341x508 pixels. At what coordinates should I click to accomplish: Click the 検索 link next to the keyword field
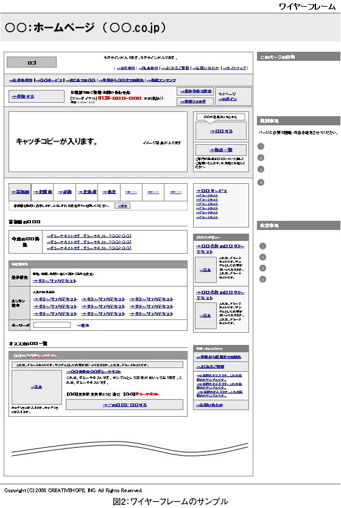83,325
